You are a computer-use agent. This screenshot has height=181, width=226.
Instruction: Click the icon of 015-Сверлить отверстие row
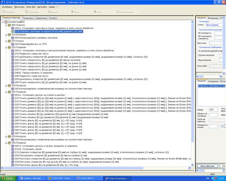[x=13, y=152]
